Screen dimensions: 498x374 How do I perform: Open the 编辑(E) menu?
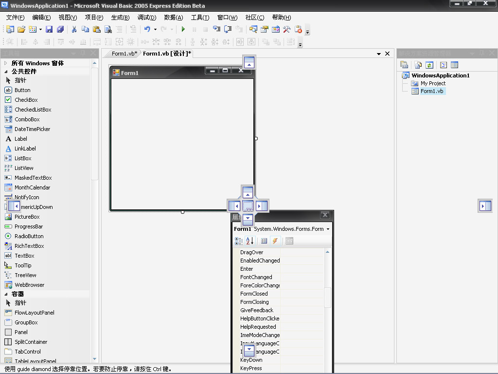pyautogui.click(x=42, y=18)
